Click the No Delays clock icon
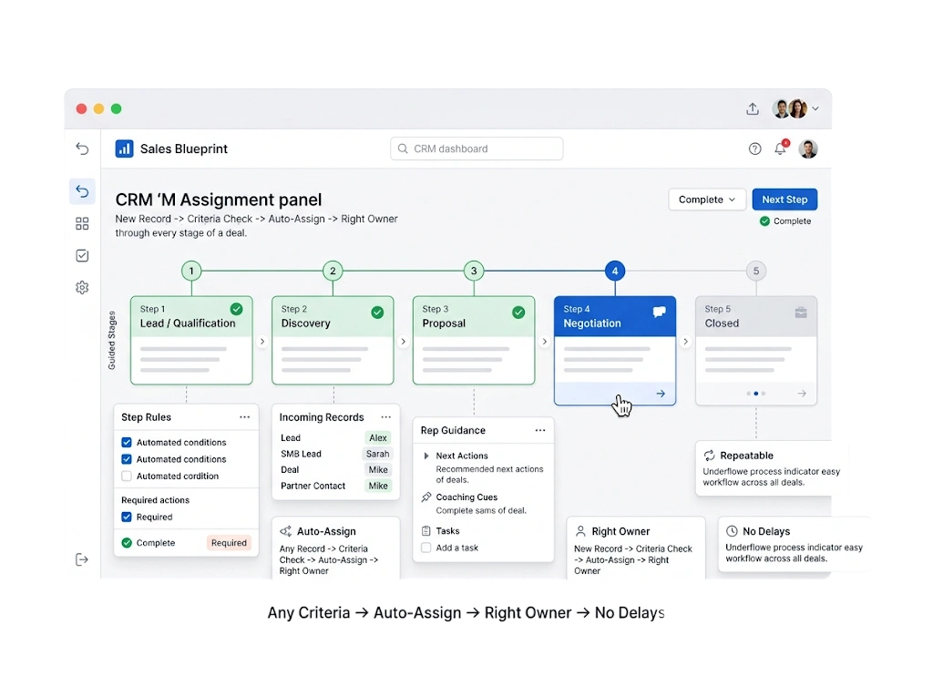This screenshot has height=697, width=933. [732, 531]
